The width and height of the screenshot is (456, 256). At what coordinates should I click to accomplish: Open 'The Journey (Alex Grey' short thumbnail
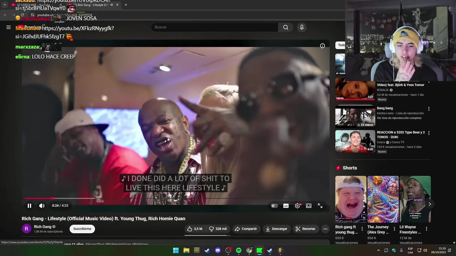point(383,199)
